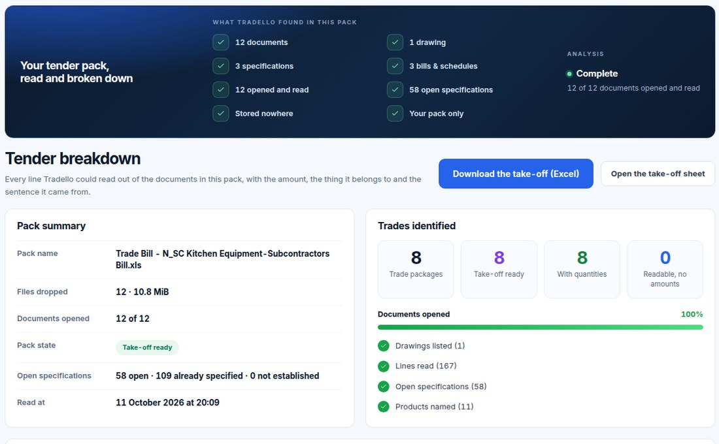719x444 pixels.
Task: Select the Take-off ready stat card
Action: pos(499,270)
